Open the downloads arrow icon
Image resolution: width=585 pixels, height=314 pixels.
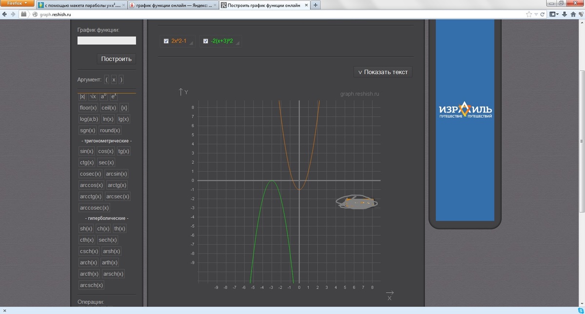click(565, 15)
